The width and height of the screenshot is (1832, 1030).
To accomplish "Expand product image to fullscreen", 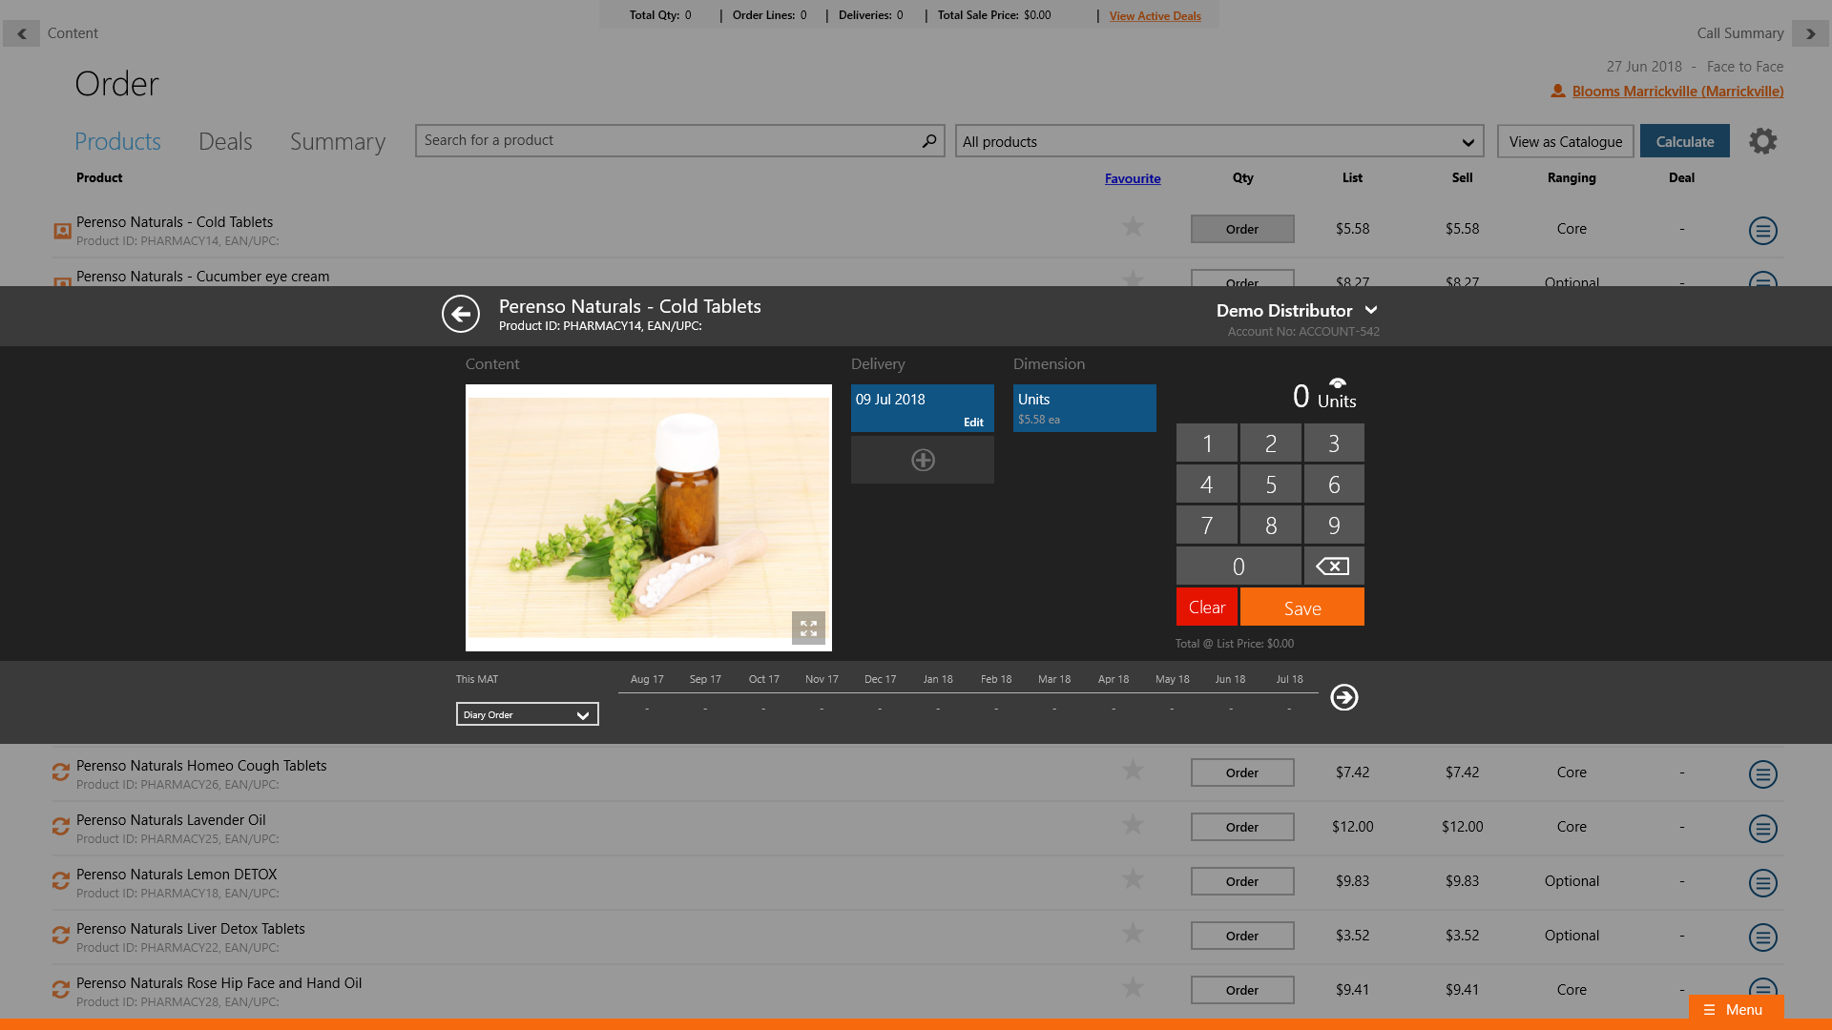I will 808,628.
